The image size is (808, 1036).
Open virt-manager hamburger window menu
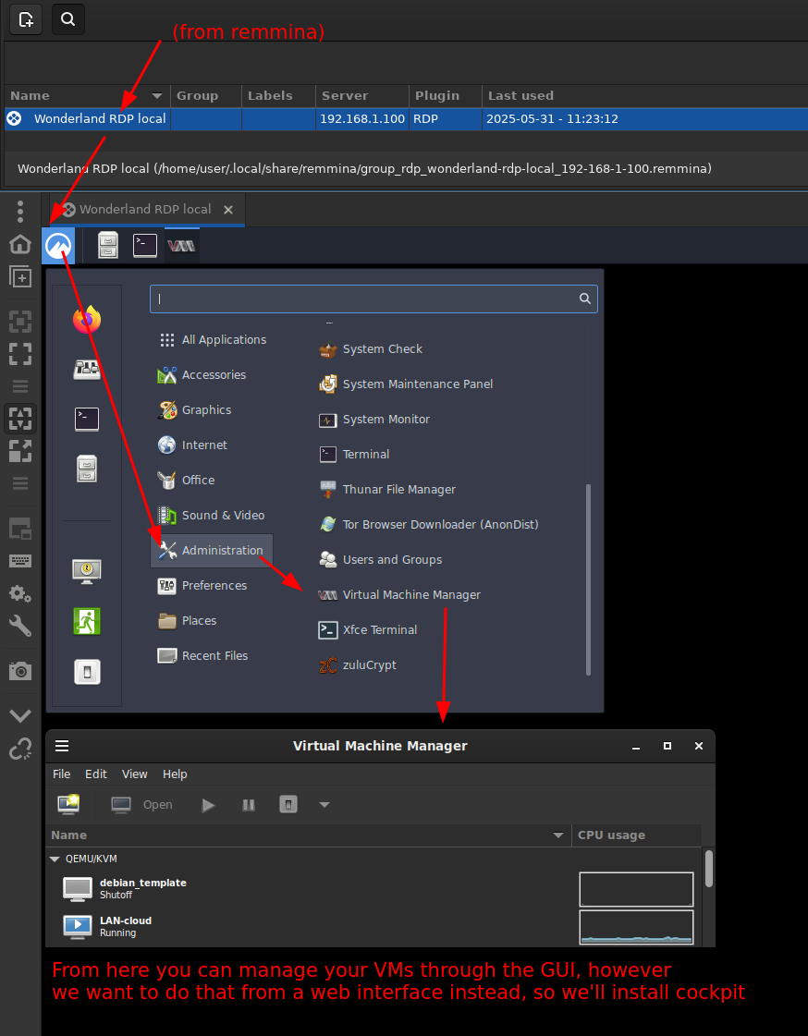(x=62, y=746)
